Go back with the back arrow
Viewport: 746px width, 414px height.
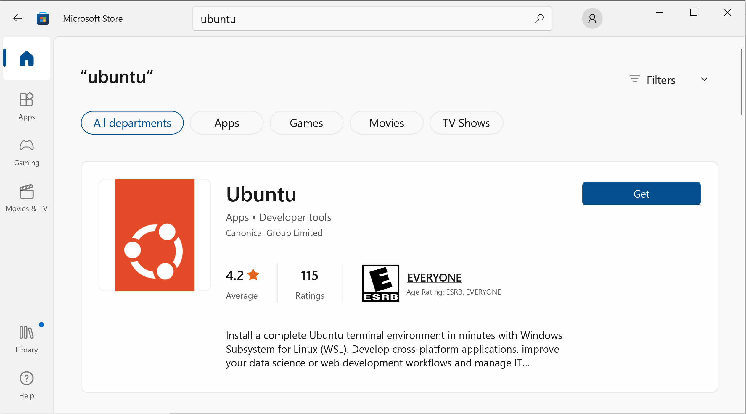[18, 19]
